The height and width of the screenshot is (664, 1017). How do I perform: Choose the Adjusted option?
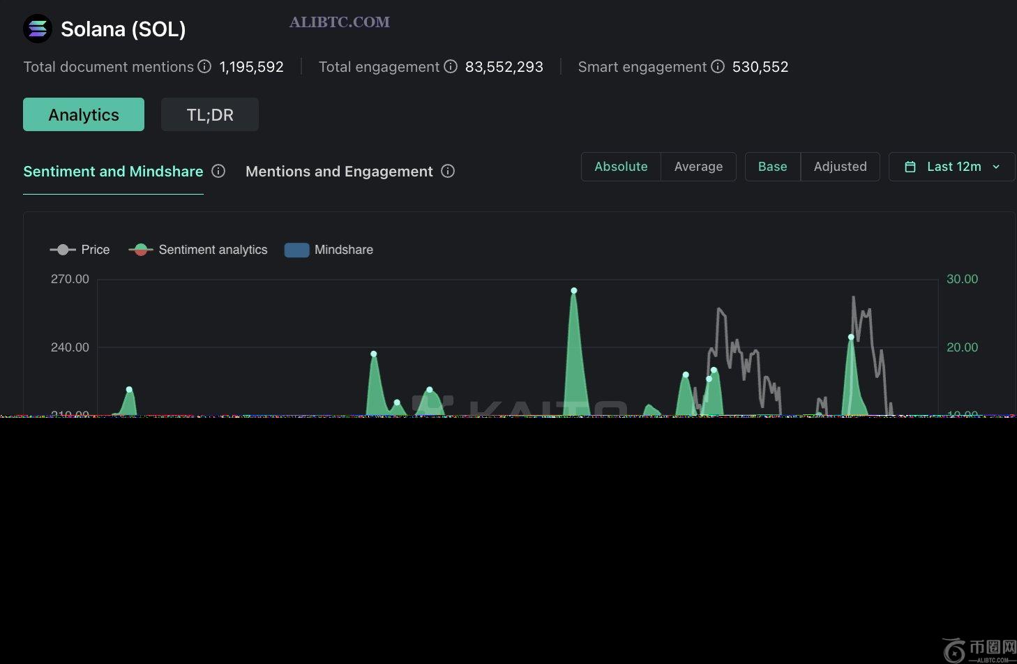point(840,167)
